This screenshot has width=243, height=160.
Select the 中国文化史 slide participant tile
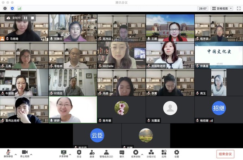219,55
